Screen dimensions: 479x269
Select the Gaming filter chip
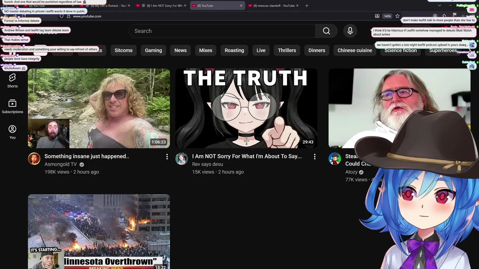coord(153,50)
